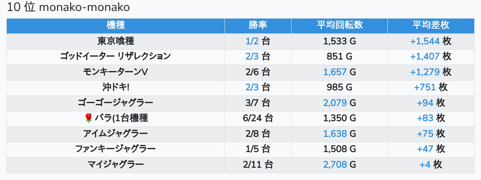This screenshot has width=481, height=180.
Task: Click the 平均差枚 column header
Action: coord(431,26)
